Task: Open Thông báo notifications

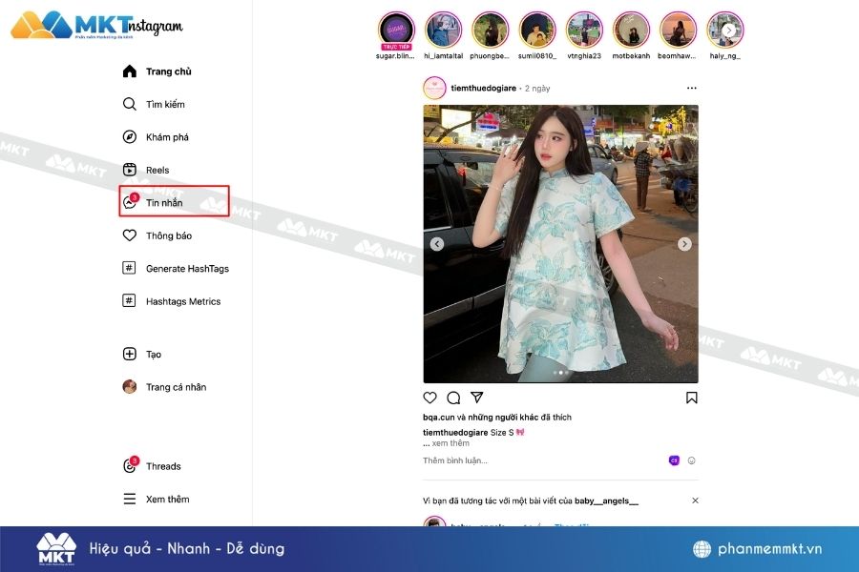Action: click(x=168, y=235)
